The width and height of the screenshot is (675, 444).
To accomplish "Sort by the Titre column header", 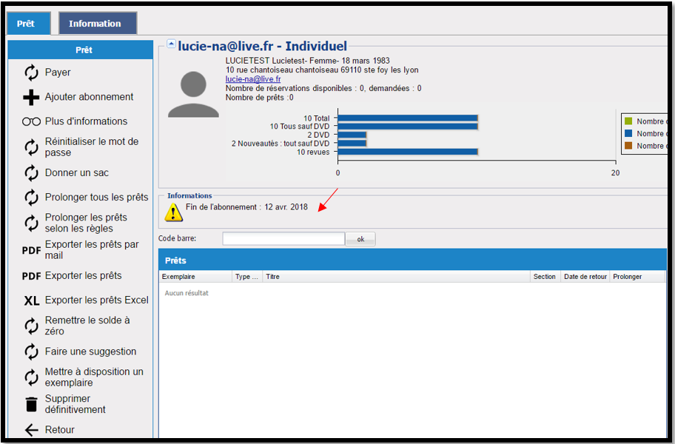I will [396, 277].
